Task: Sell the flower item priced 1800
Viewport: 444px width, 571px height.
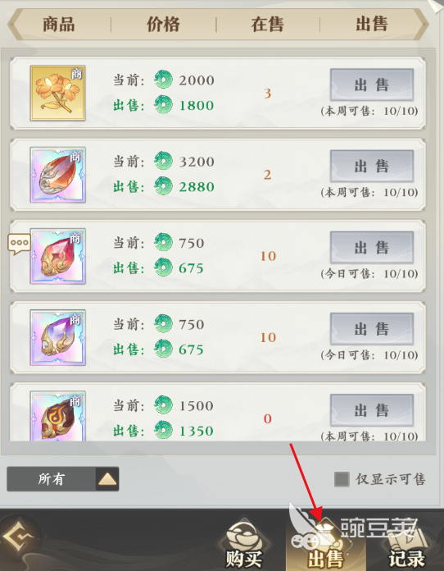Action: click(372, 85)
